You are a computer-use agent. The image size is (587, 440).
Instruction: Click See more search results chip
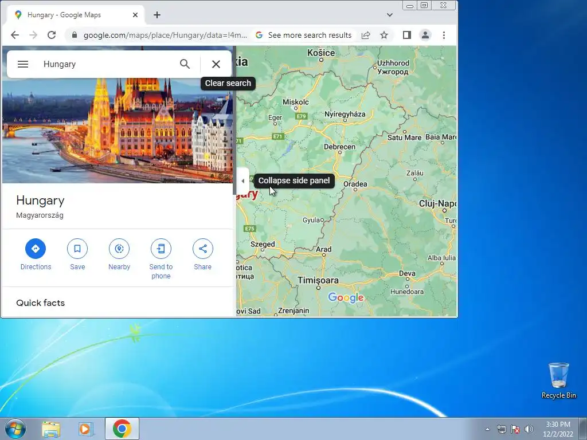[x=304, y=35]
